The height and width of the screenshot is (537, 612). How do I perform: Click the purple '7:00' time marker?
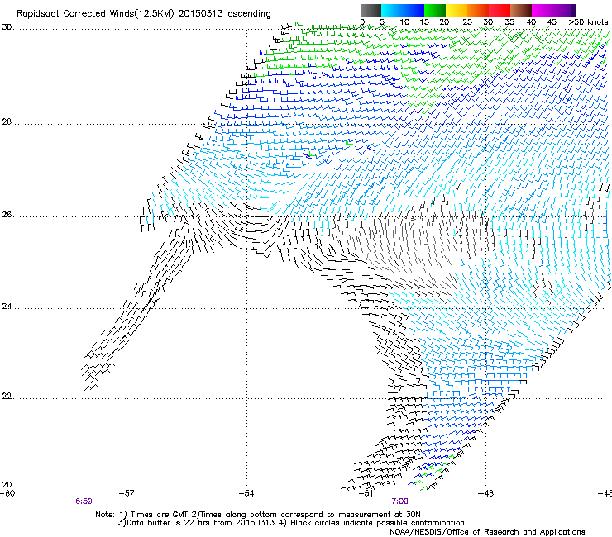[x=400, y=501]
